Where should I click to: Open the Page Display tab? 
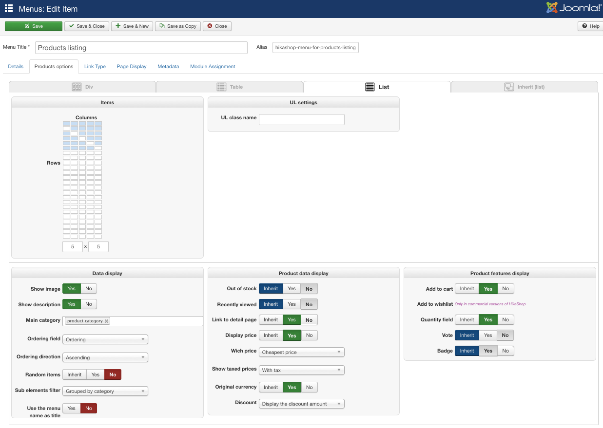pos(132,66)
